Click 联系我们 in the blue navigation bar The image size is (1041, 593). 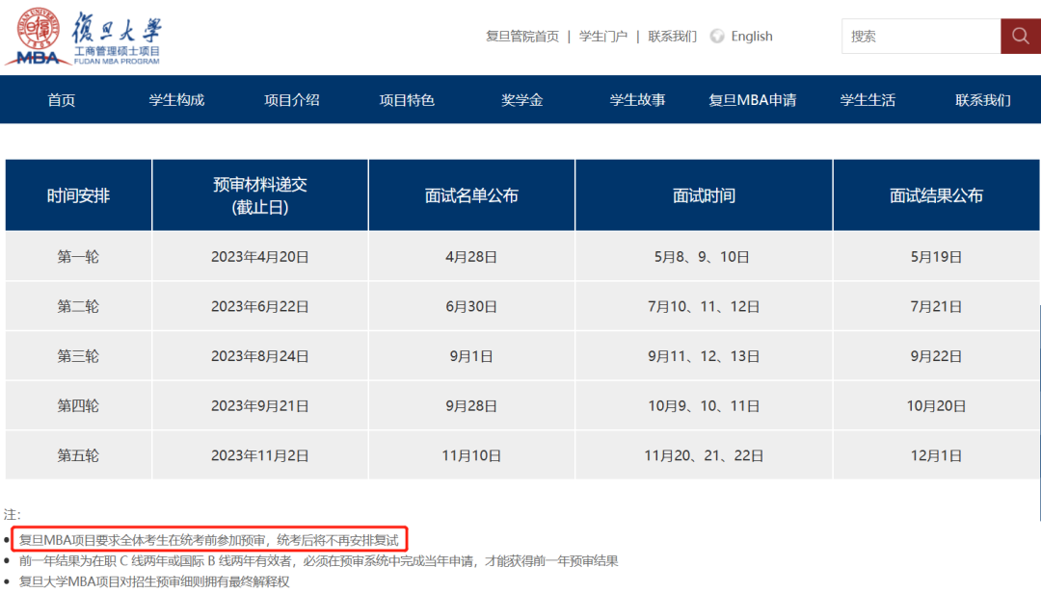983,100
